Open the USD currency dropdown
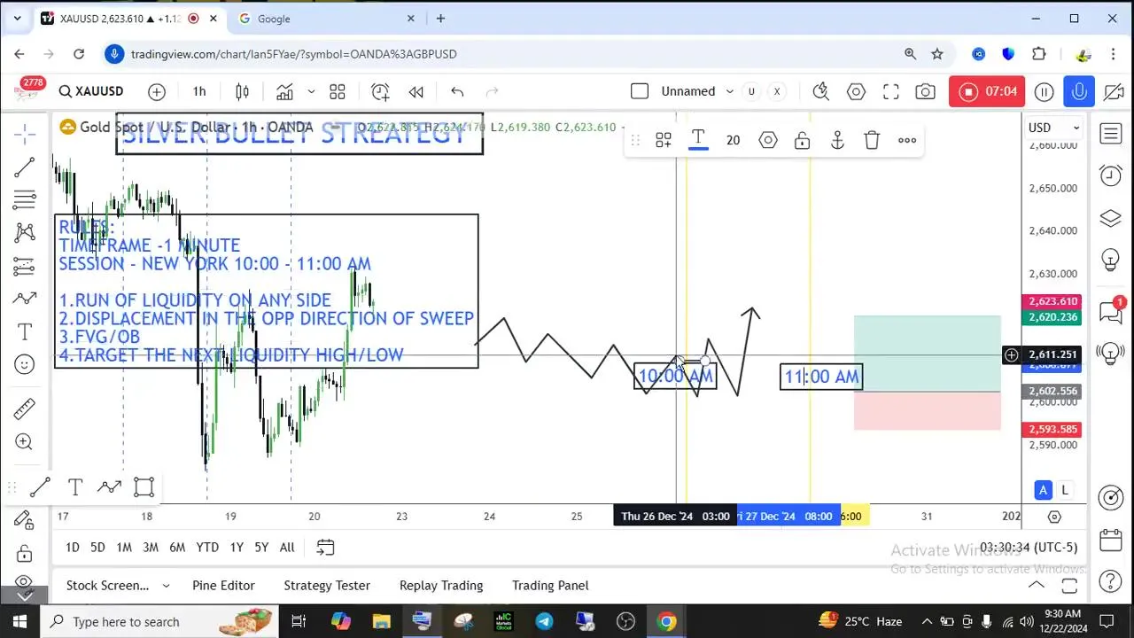Image resolution: width=1134 pixels, height=638 pixels. [x=1053, y=128]
